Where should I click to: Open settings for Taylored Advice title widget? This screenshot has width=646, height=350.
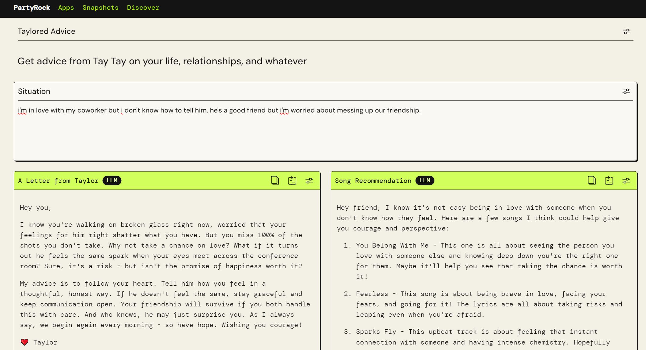point(626,31)
